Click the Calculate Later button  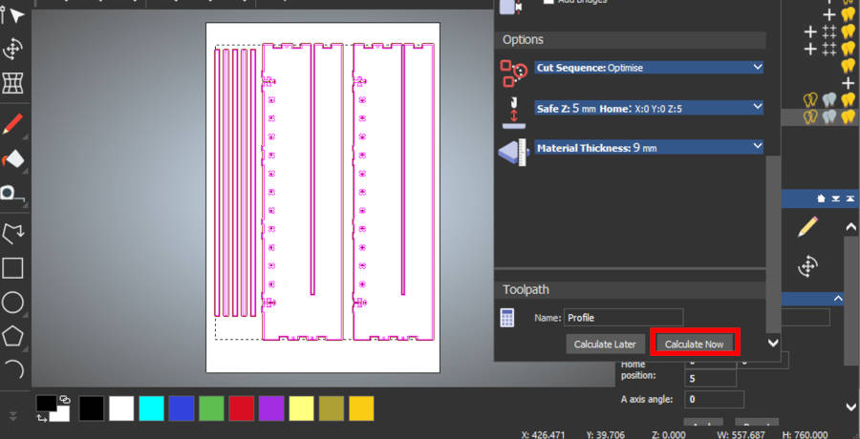pos(605,345)
